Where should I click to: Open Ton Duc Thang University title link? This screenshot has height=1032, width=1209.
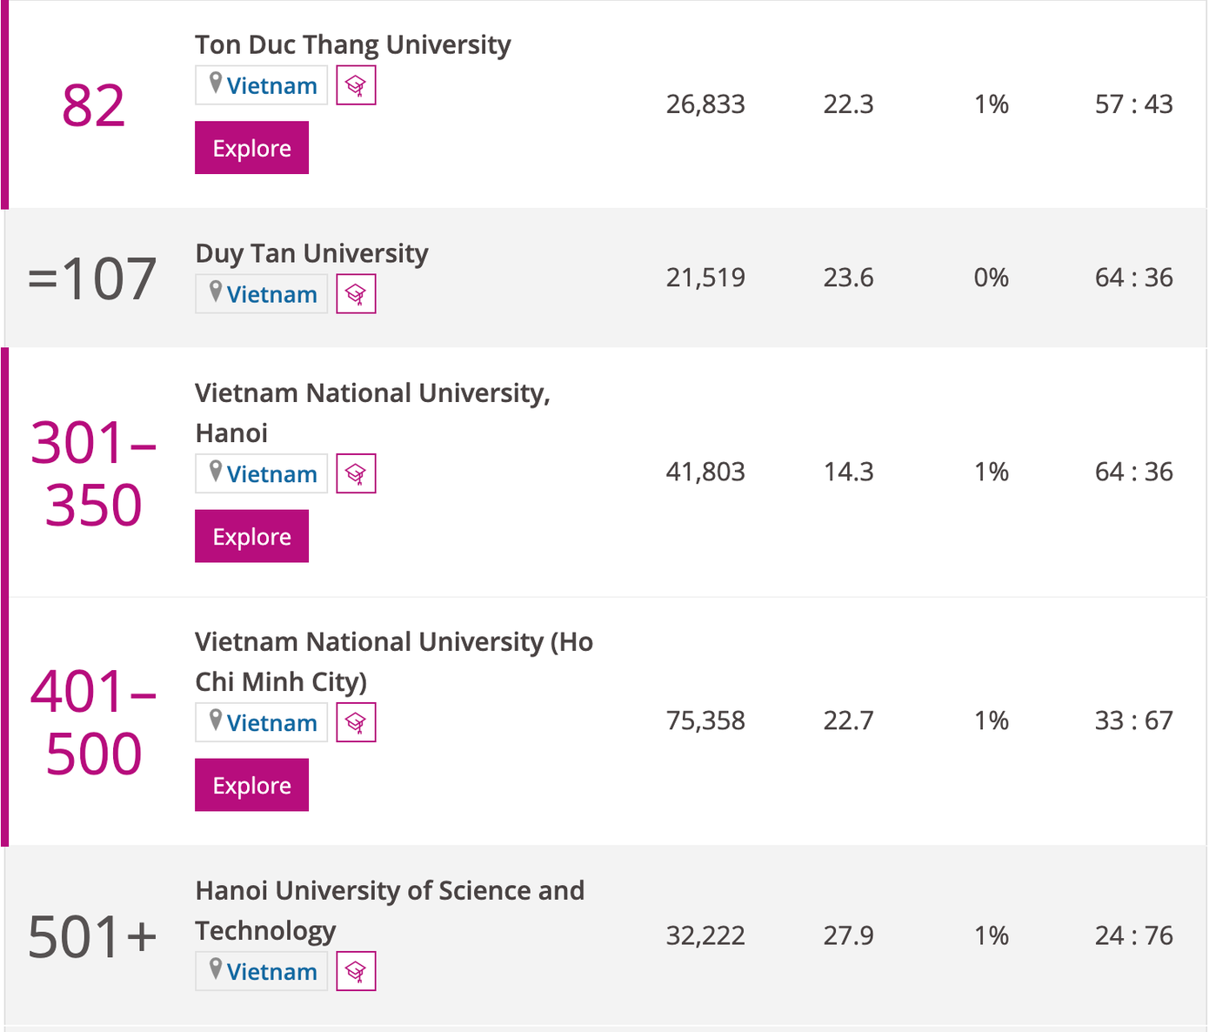point(352,44)
